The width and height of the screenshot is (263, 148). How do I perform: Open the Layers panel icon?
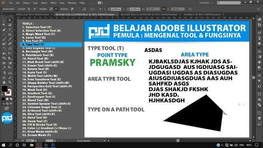259,118
